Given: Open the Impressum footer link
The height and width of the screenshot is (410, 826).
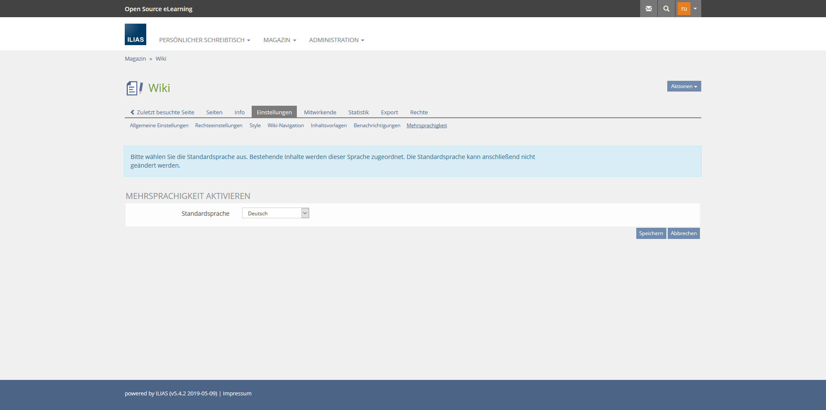Looking at the screenshot, I should (237, 393).
